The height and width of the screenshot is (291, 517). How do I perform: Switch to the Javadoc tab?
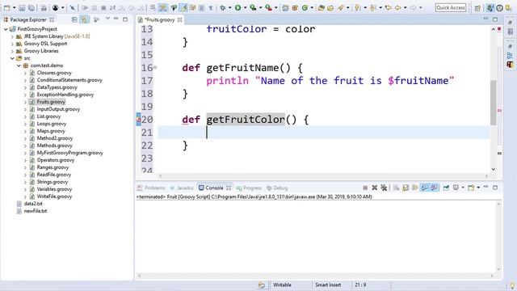[182, 188]
